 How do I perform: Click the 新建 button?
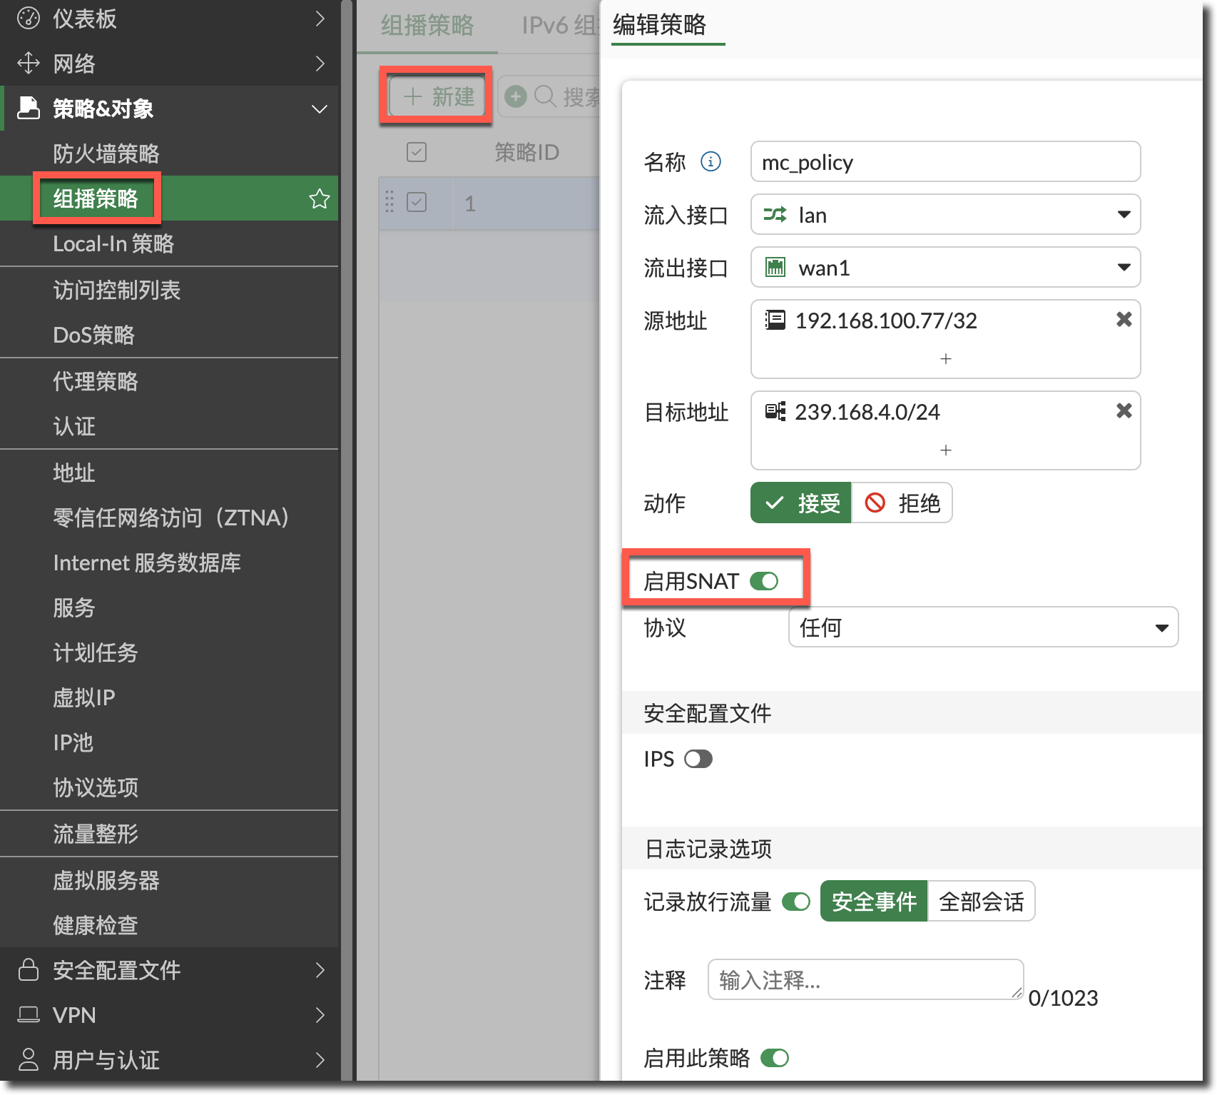point(439,96)
